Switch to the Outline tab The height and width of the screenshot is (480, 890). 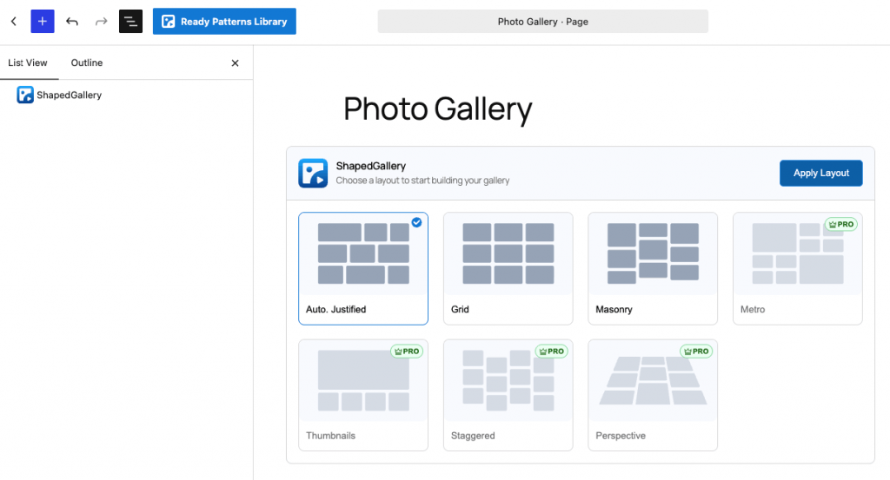(87, 62)
